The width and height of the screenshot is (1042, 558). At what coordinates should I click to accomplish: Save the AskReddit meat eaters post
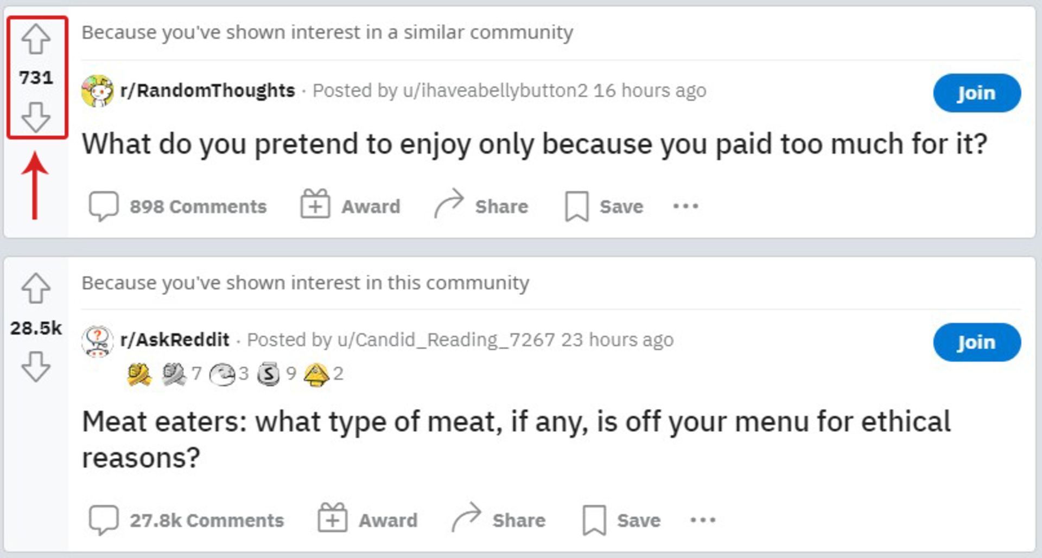click(x=621, y=520)
